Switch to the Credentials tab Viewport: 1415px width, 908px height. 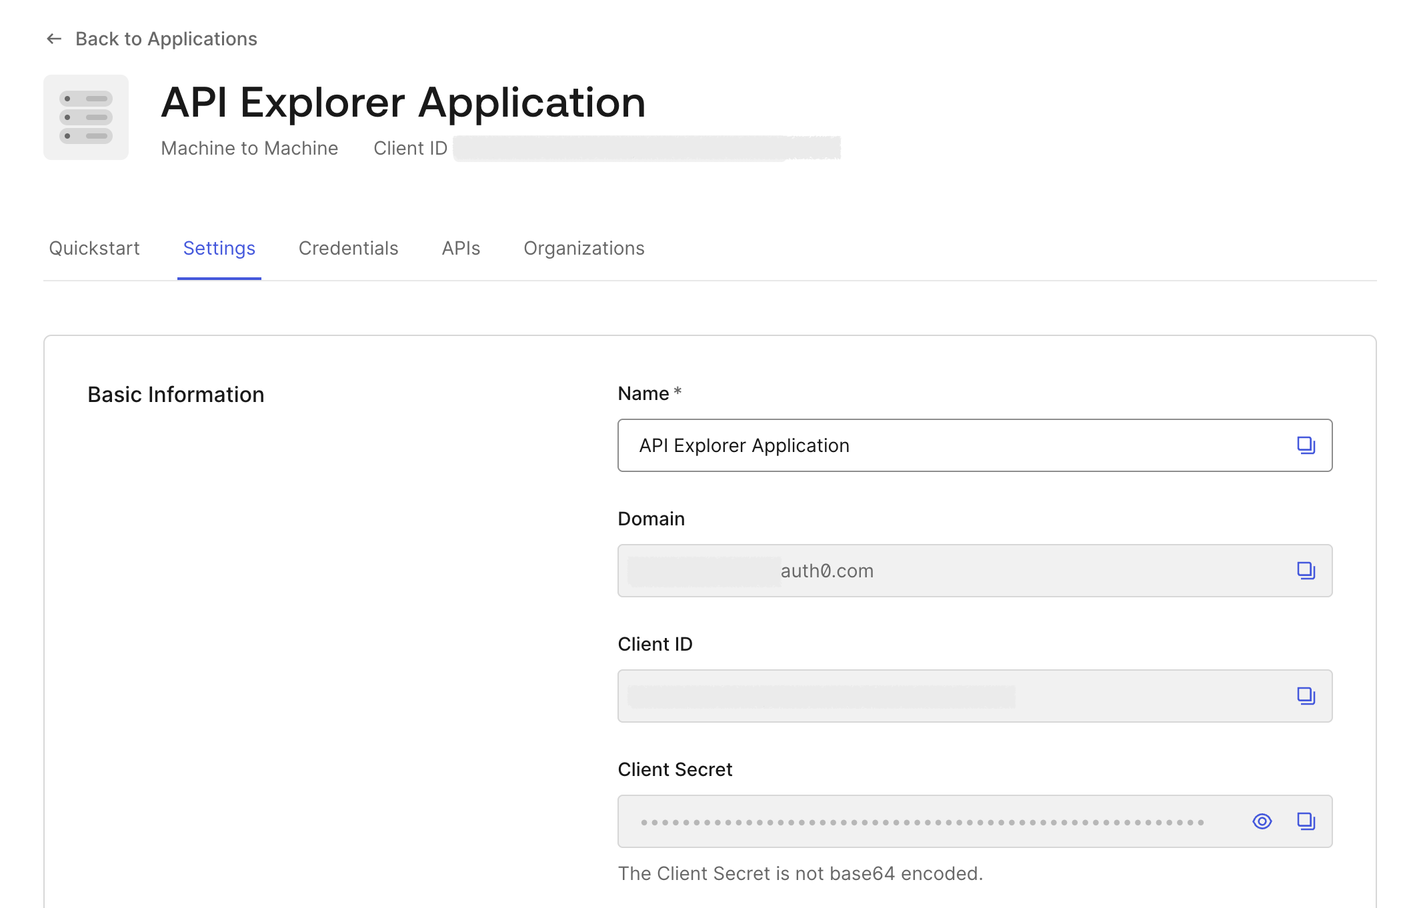[x=348, y=248]
